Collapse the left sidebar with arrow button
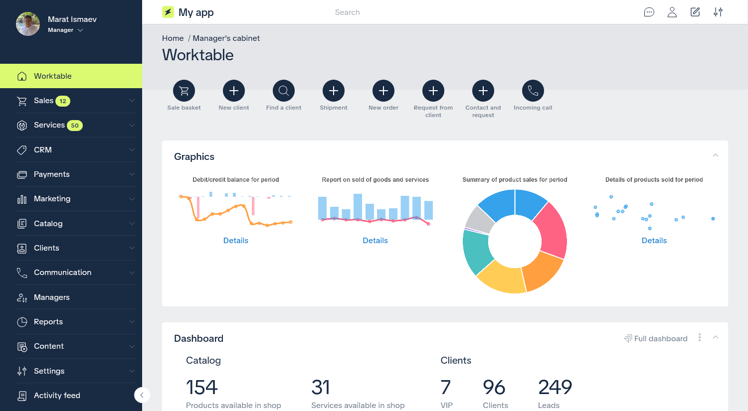The width and height of the screenshot is (748, 411). point(142,395)
